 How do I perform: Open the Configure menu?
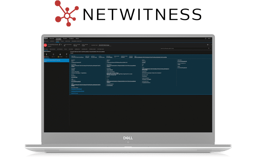[71, 39]
